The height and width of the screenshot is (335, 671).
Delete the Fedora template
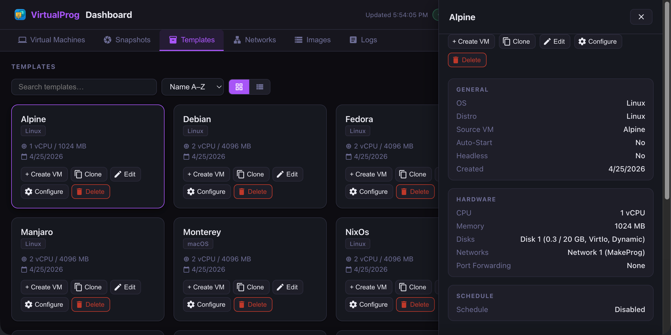coord(415,192)
